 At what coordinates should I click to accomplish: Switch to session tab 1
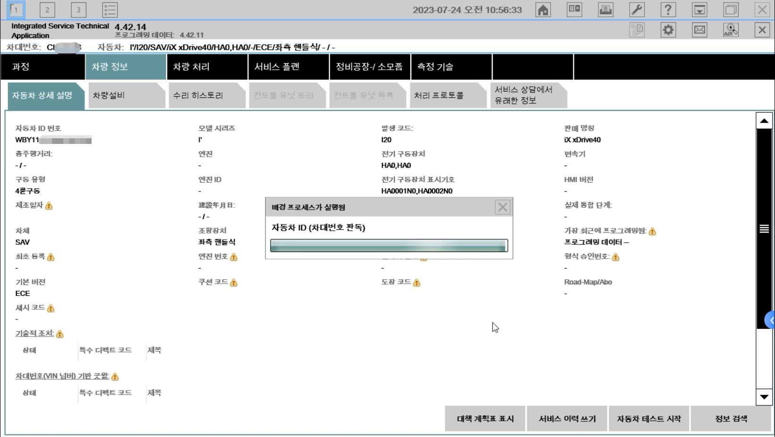pyautogui.click(x=16, y=9)
